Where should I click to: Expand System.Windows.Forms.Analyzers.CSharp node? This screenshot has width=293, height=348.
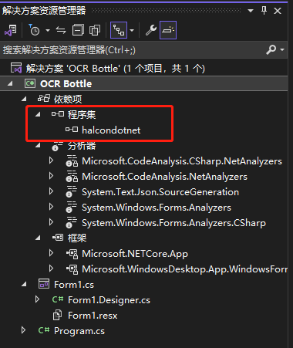(x=51, y=222)
